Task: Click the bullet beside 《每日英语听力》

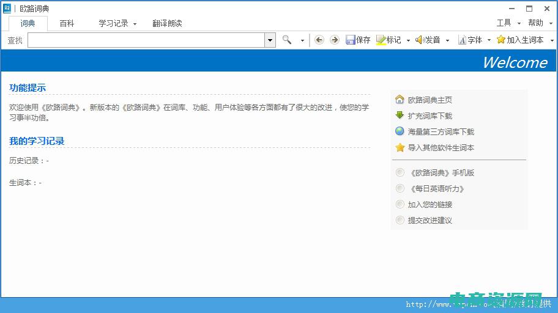Action: [x=400, y=188]
